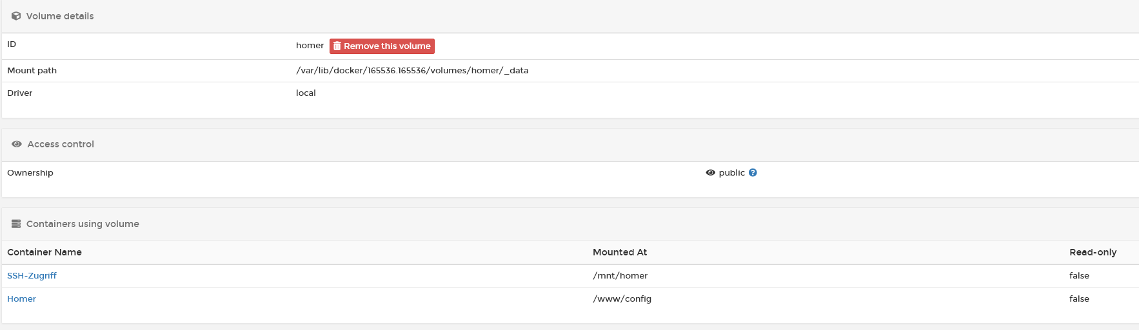
Task: Click the homer volume ID text
Action: point(310,46)
